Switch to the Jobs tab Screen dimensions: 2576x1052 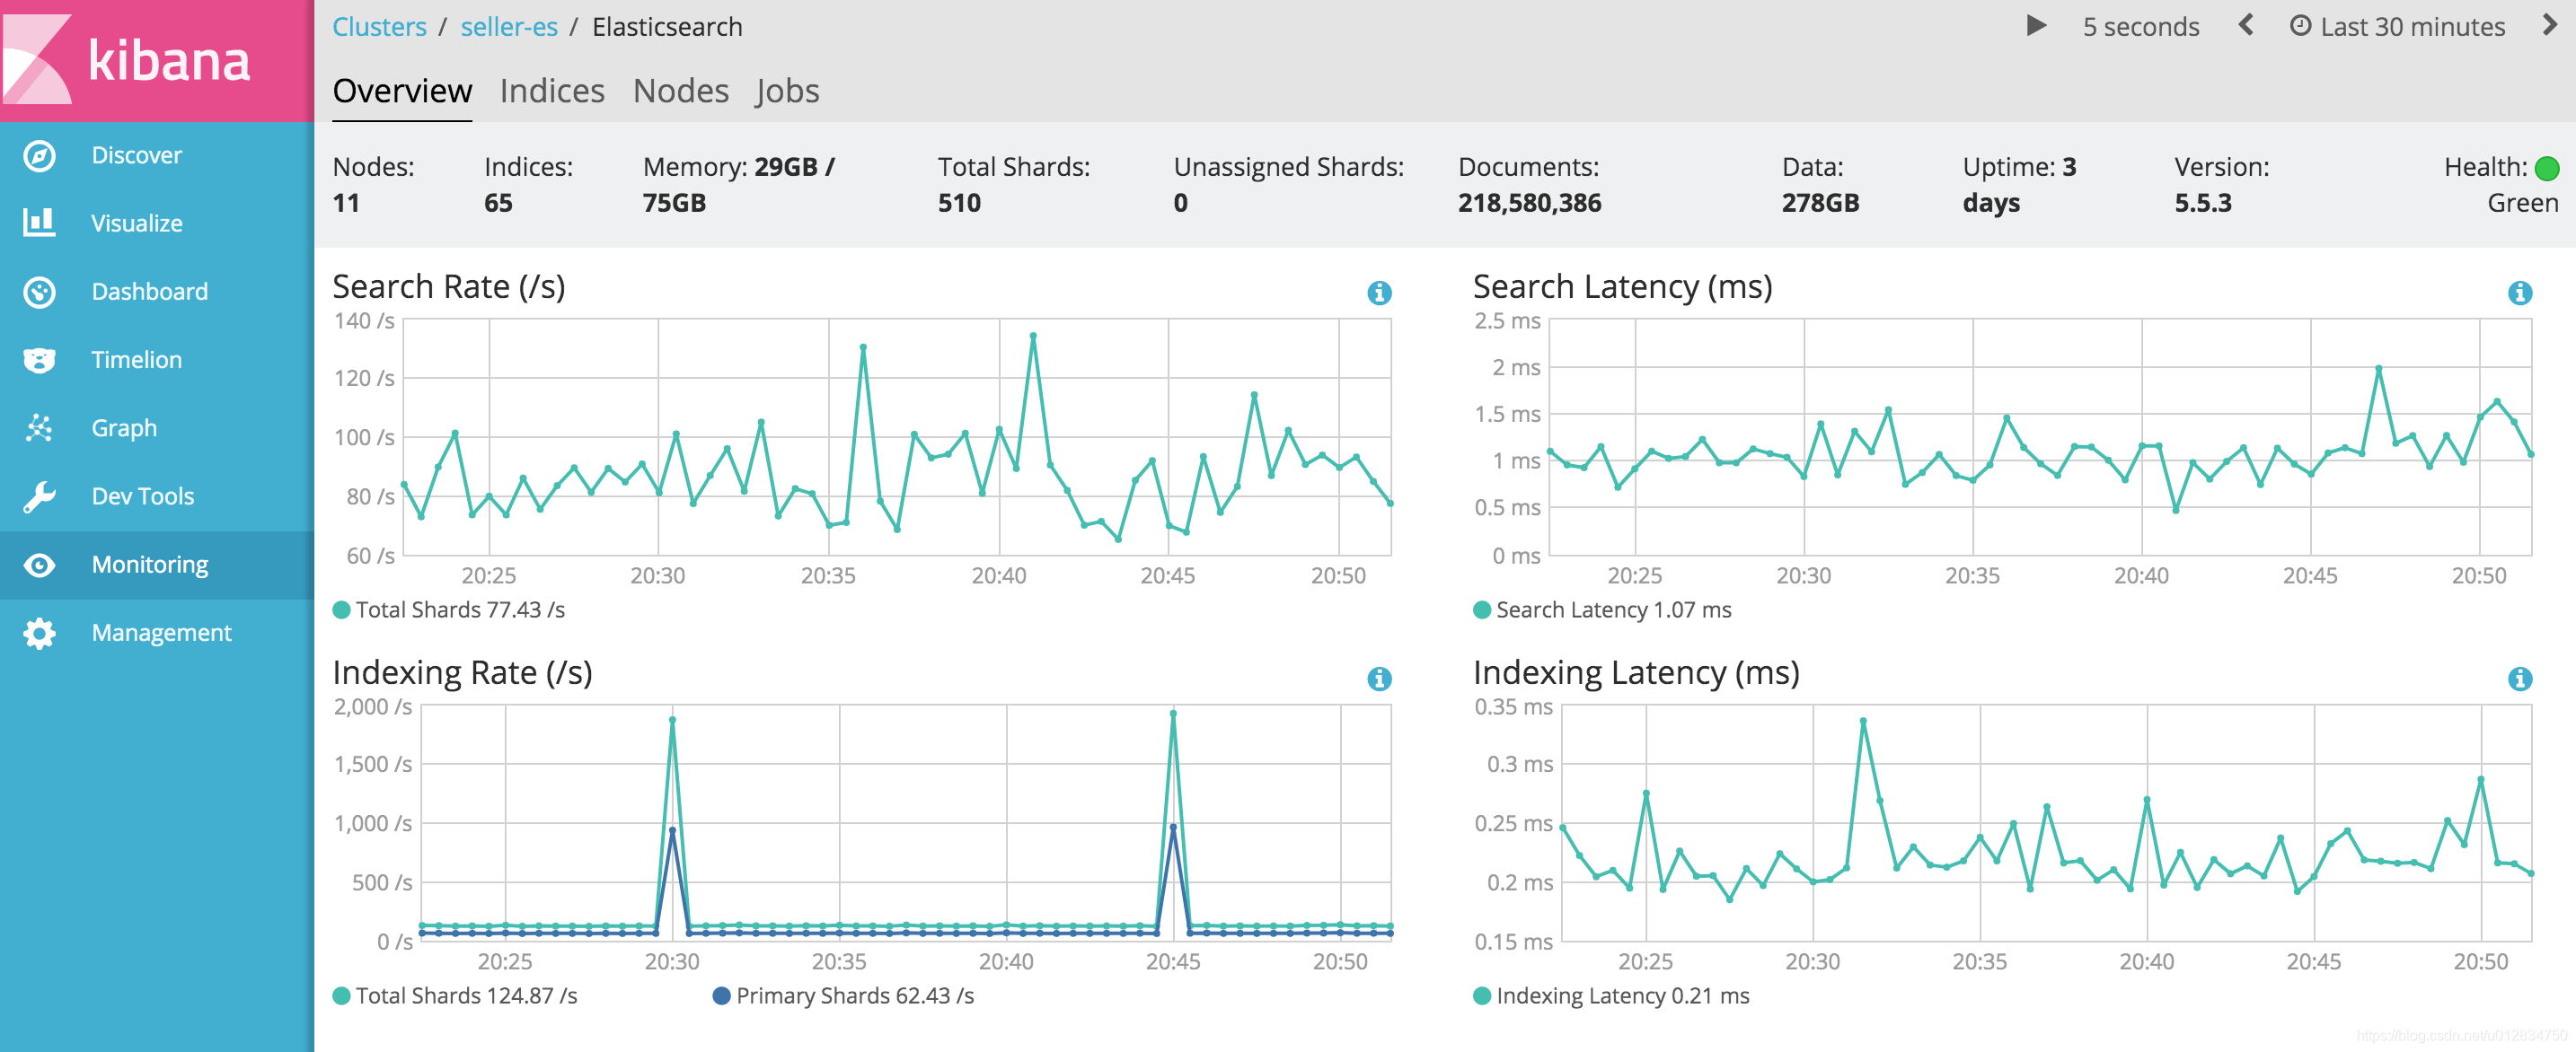[787, 91]
